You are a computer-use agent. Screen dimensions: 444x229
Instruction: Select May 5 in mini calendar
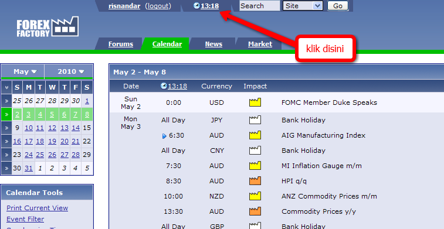(52, 114)
